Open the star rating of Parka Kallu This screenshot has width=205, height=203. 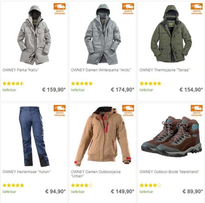[13, 83]
